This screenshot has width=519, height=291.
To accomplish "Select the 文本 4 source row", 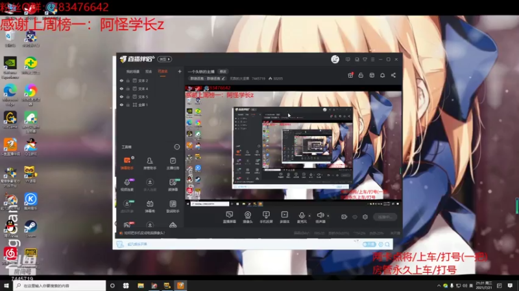I will click(x=151, y=89).
